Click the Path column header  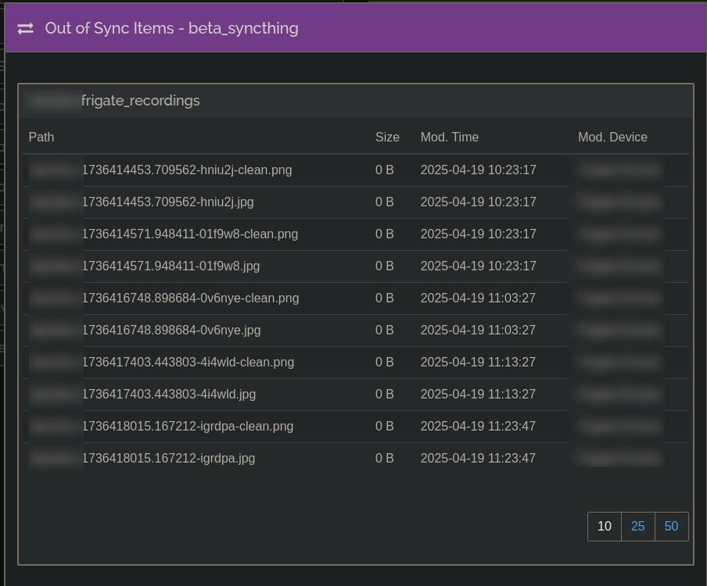[x=41, y=137]
